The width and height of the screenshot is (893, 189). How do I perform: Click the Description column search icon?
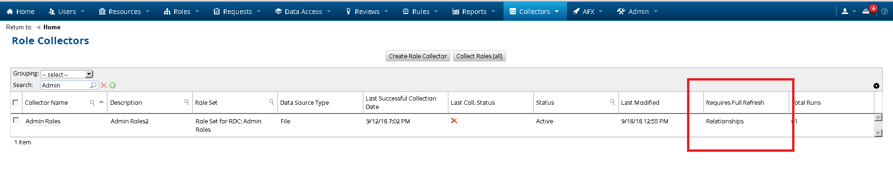[x=186, y=102]
